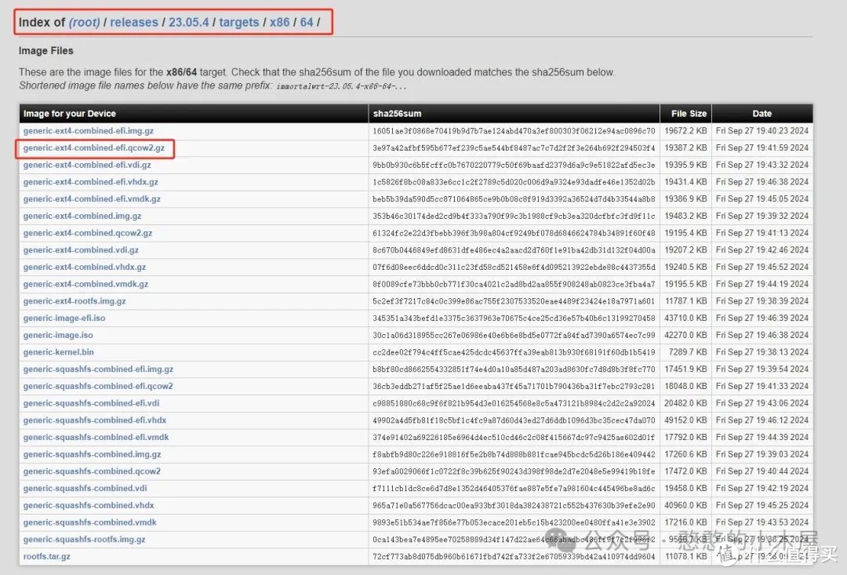Download the rootfs.tar.gz archive
The height and width of the screenshot is (575, 847).
point(47,557)
